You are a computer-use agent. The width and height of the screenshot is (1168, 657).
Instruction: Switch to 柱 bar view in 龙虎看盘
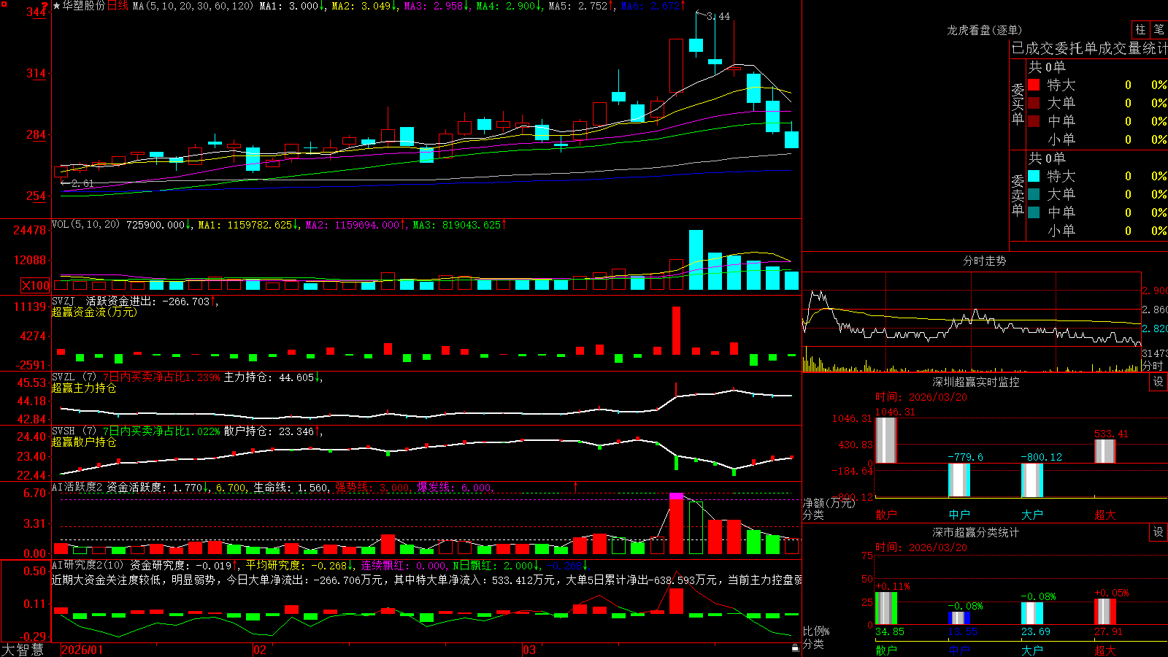[x=1140, y=29]
